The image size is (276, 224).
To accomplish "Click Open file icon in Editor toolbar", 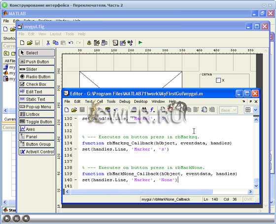I will pos(74,110).
